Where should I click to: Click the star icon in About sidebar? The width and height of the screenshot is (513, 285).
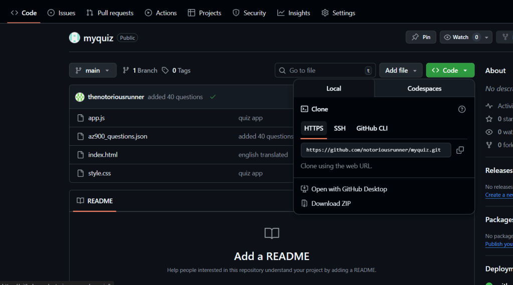(x=489, y=119)
